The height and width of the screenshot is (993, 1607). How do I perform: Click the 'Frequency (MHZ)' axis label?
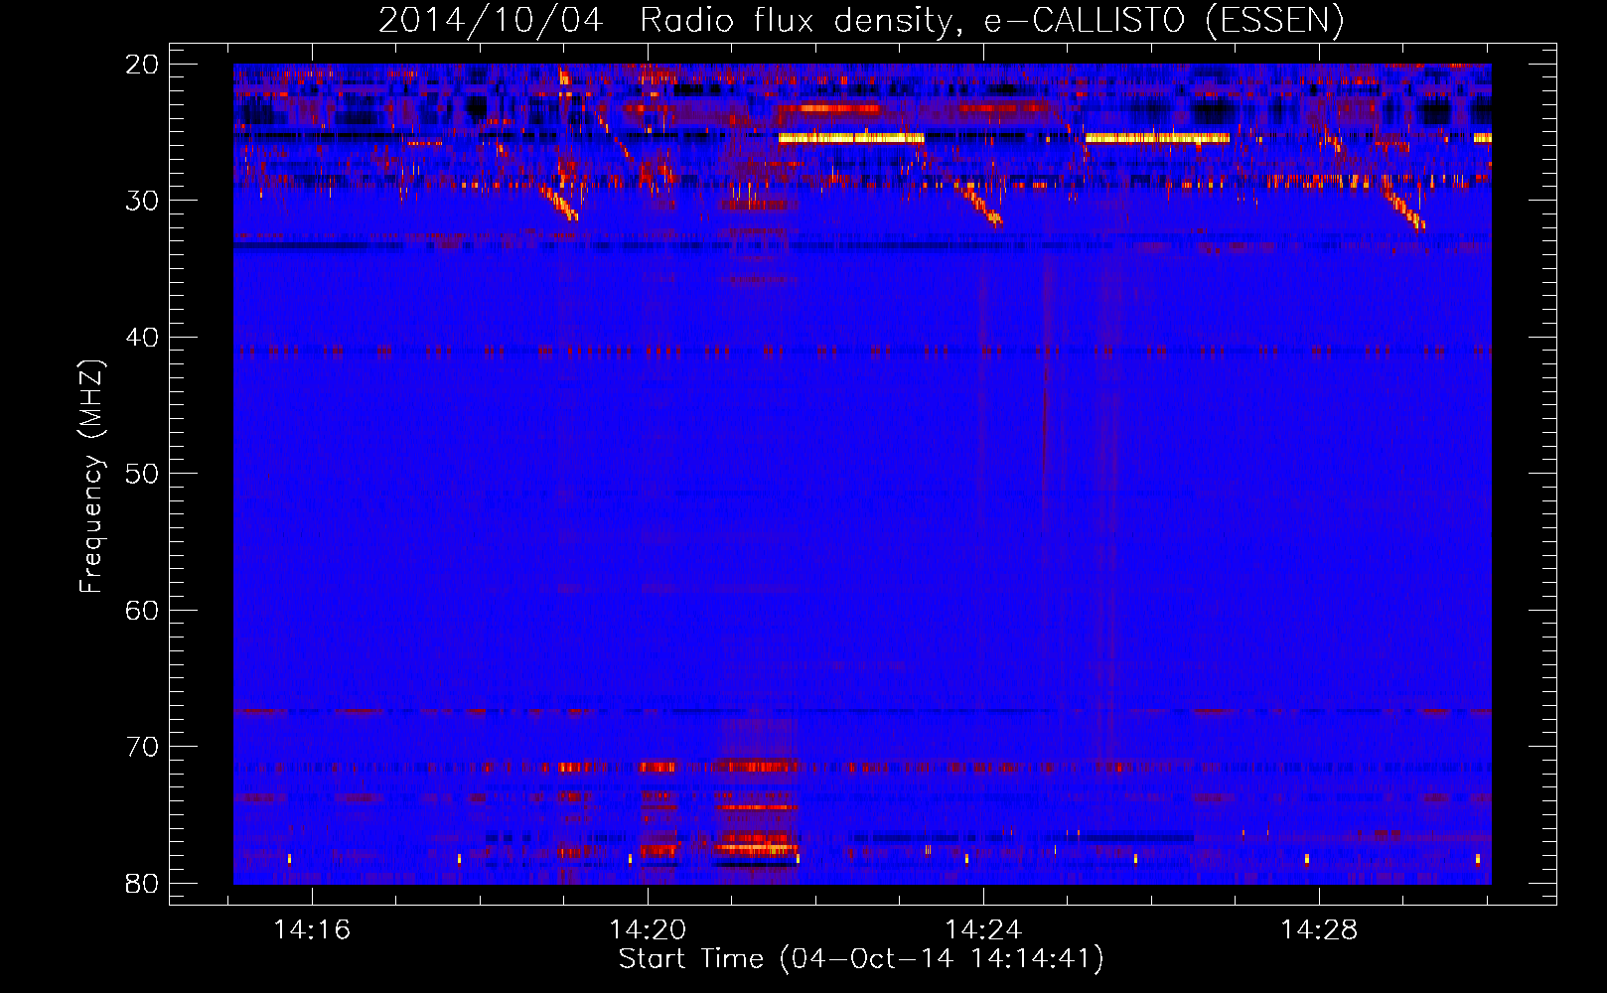[91, 477]
